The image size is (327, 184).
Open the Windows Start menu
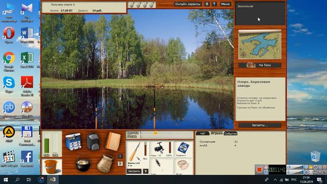(6, 179)
